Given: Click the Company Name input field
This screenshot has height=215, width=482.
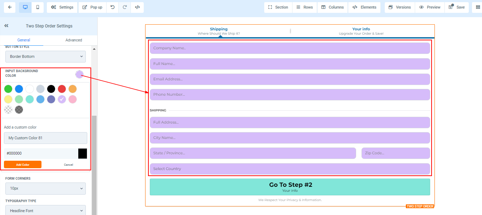Looking at the screenshot, I should 290,48.
